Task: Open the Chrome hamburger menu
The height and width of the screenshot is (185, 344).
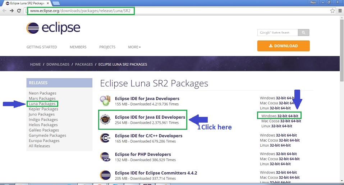Action: pyautogui.click(x=340, y=11)
